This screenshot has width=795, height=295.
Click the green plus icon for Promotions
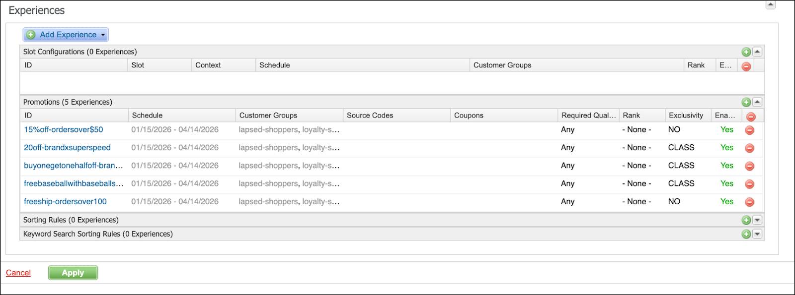point(746,102)
